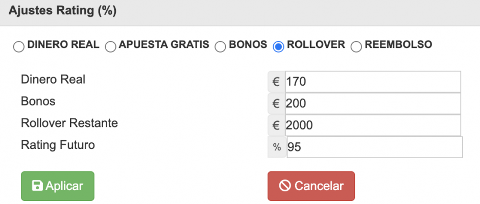Apply changes with the green Aplicar button
The image size is (480, 204).
point(58,186)
